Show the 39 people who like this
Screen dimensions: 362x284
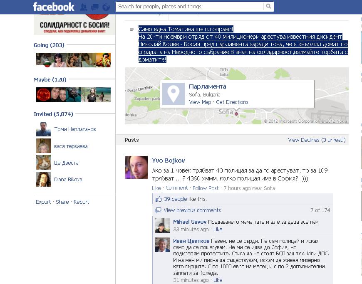click(176, 199)
